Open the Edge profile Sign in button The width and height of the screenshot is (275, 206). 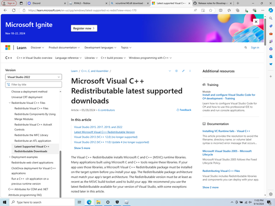click(x=9, y=3)
